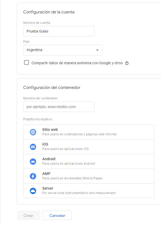
Task: Open help icon next to data sharing
Action: point(127,63)
